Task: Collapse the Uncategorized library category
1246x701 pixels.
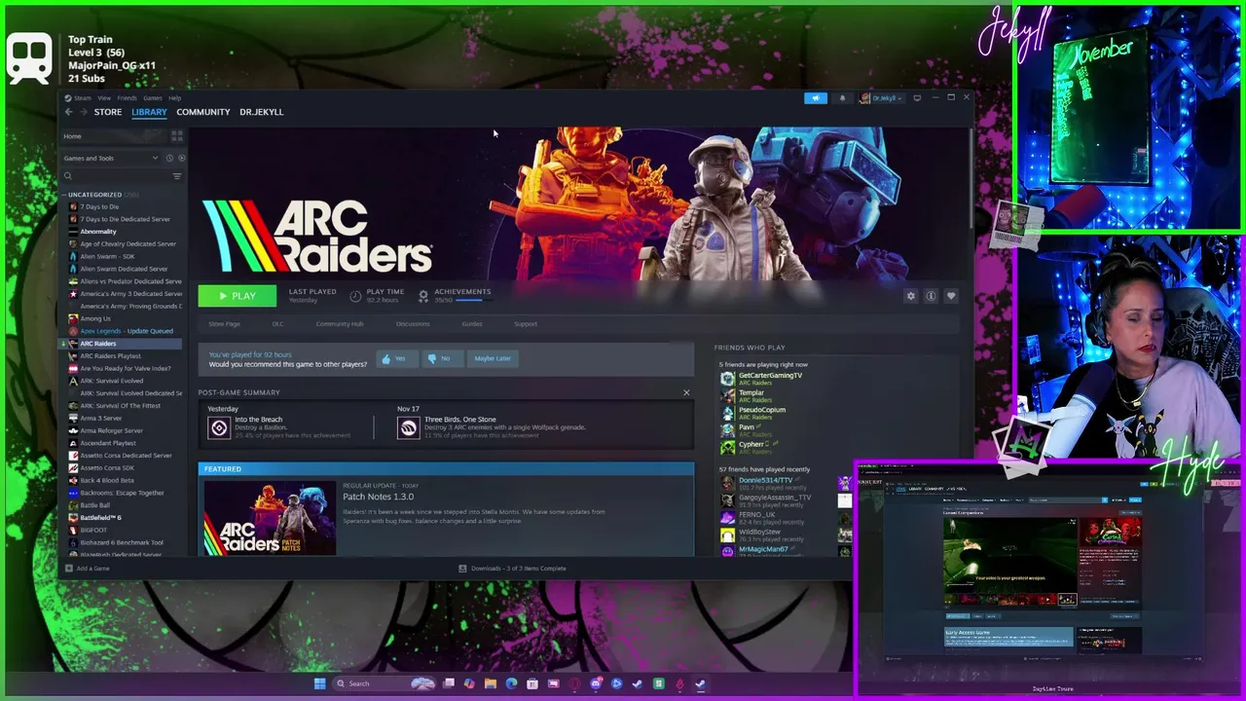Action: pyautogui.click(x=64, y=195)
